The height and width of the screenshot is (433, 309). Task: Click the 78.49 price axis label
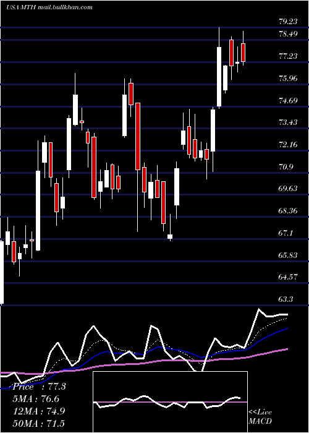coord(288,34)
